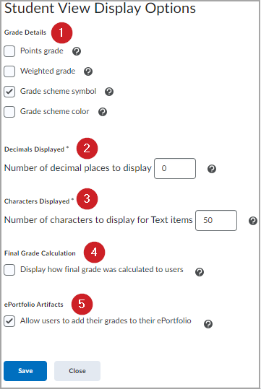Click red callout marker number 5
Image resolution: width=261 pixels, height=389 pixels.
(x=82, y=304)
